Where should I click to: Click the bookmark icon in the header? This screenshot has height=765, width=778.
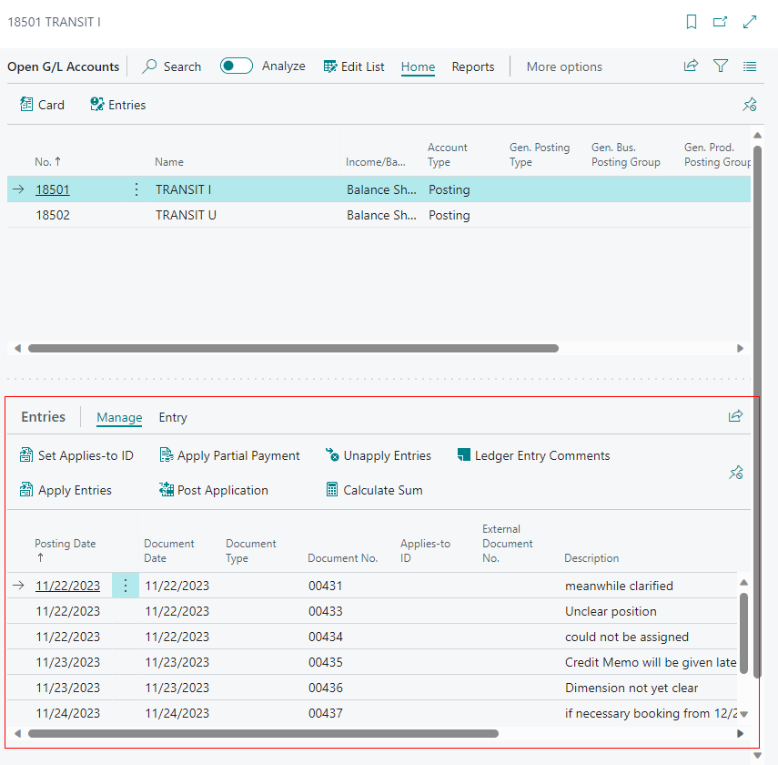point(692,22)
